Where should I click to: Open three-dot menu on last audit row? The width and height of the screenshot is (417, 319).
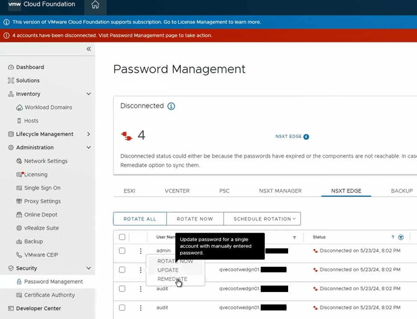[x=140, y=307]
